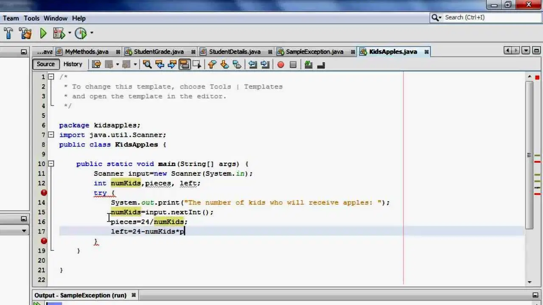Switch to MyMethods.java tab
The height and width of the screenshot is (305, 543).
click(x=87, y=52)
